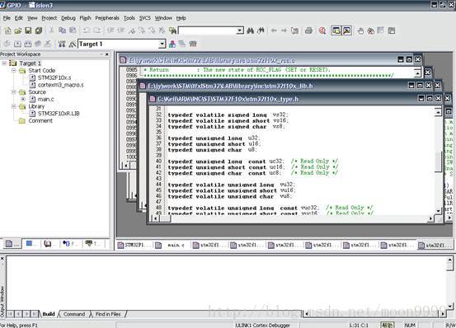Open the Flash menu
The height and width of the screenshot is (328, 456).
coord(85,18)
